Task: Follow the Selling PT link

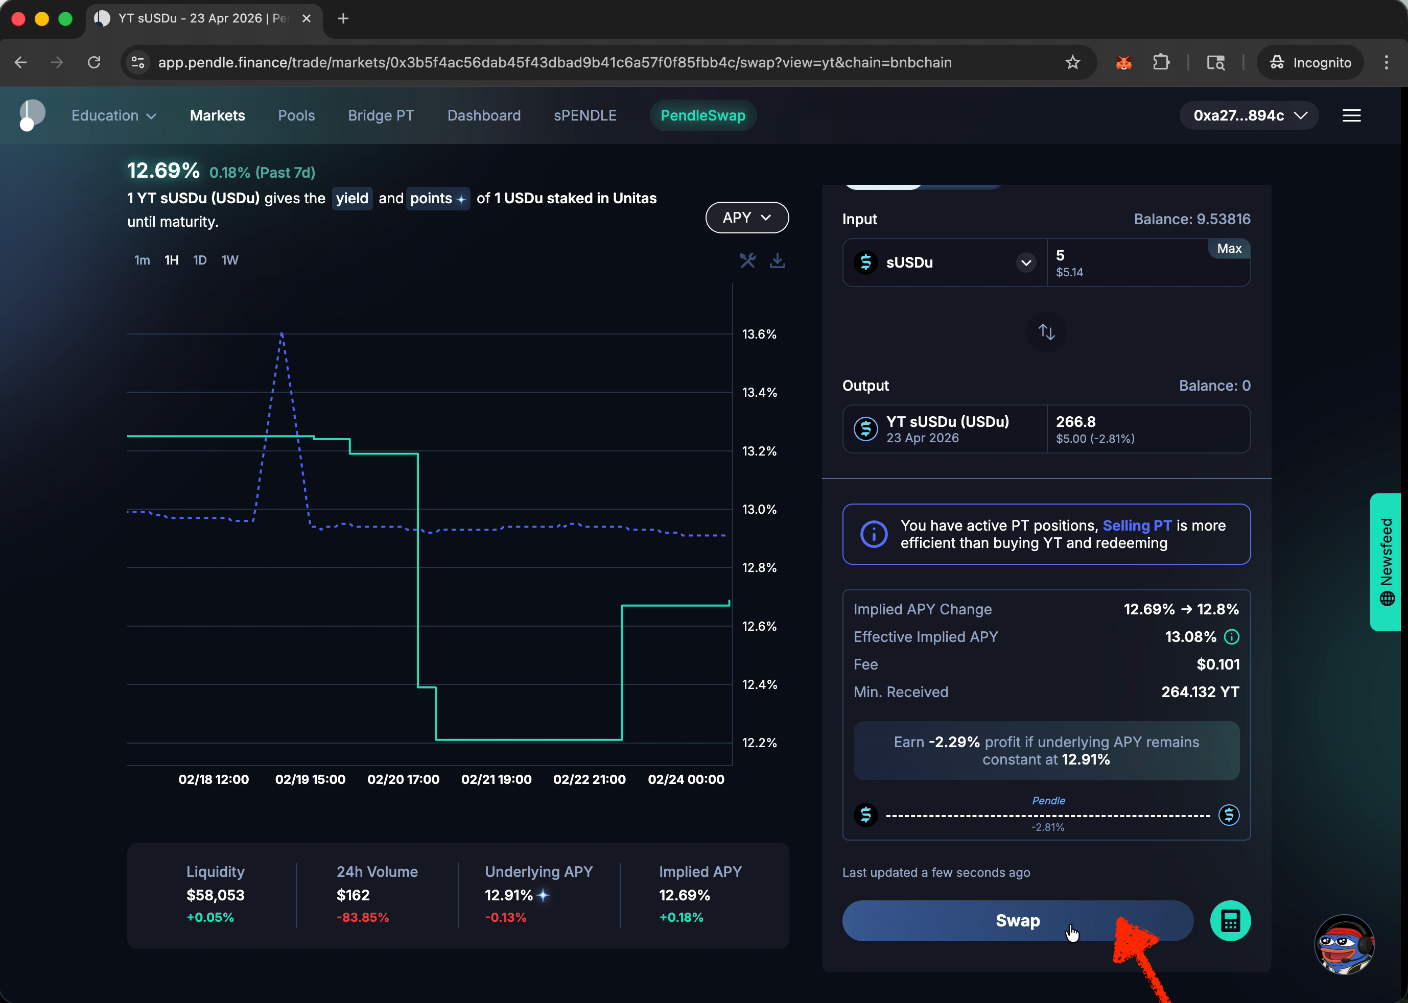Action: 1136,526
